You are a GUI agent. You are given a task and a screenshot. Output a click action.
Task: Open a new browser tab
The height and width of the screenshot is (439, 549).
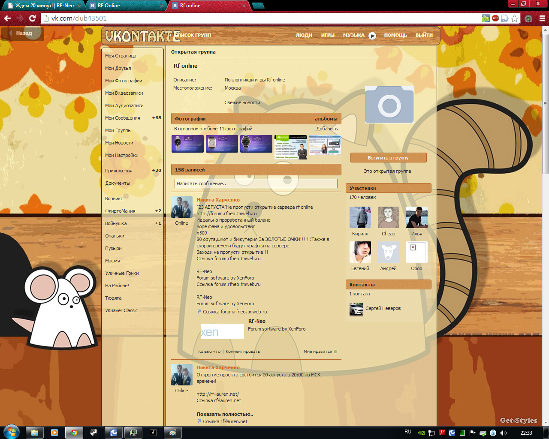(258, 6)
